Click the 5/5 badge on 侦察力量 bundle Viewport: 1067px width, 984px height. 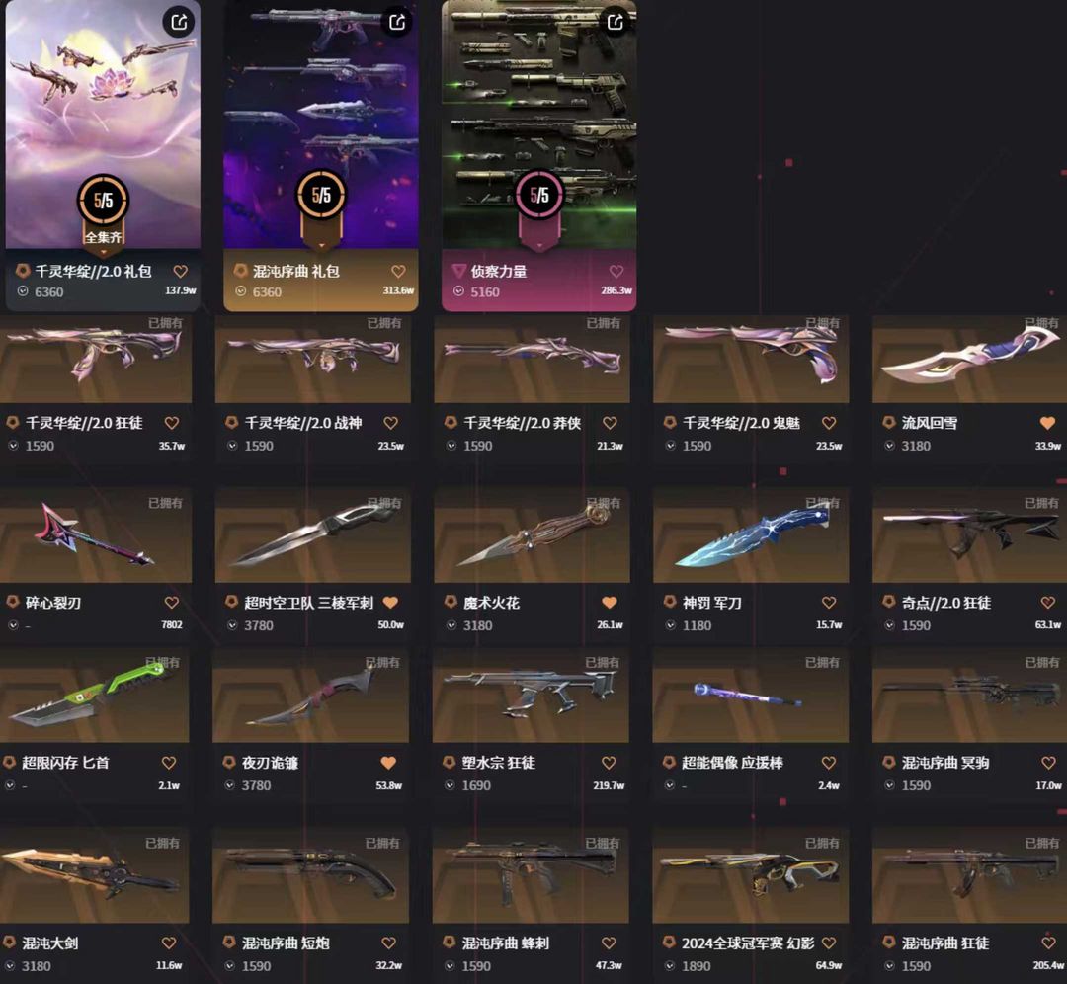(539, 196)
